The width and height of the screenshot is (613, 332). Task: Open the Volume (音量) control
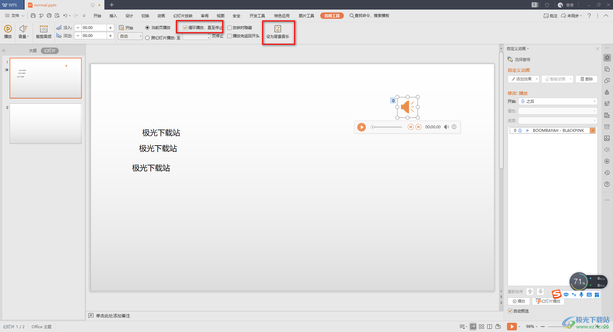[x=23, y=32]
